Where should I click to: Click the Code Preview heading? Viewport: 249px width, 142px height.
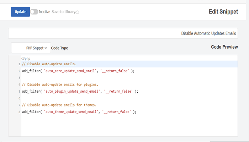coord(224,47)
